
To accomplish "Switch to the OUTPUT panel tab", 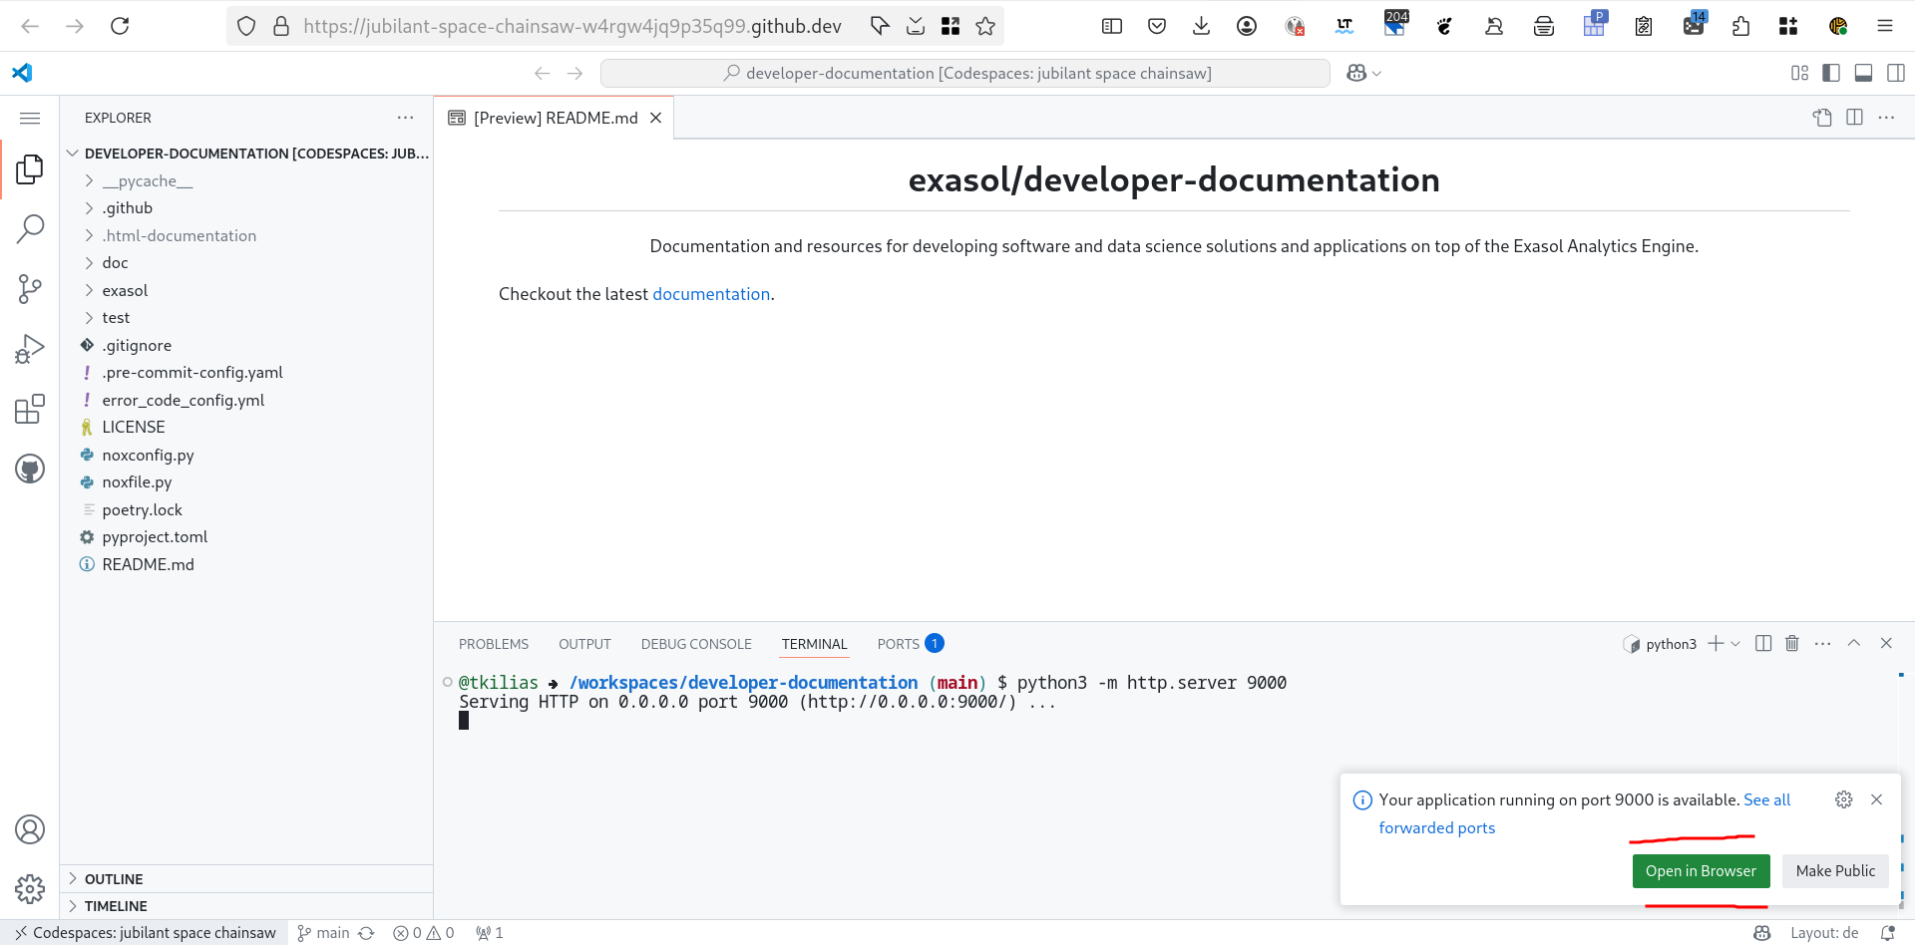I will tap(584, 644).
